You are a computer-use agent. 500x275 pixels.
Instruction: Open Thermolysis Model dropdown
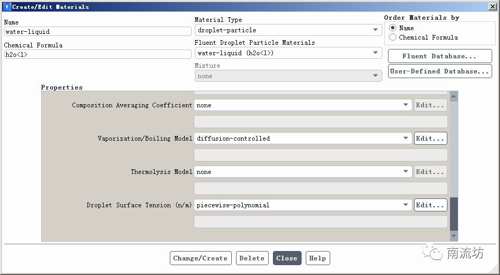(x=303, y=172)
